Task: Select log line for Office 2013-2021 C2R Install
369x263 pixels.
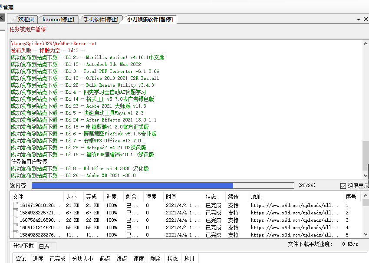Action: [85, 78]
